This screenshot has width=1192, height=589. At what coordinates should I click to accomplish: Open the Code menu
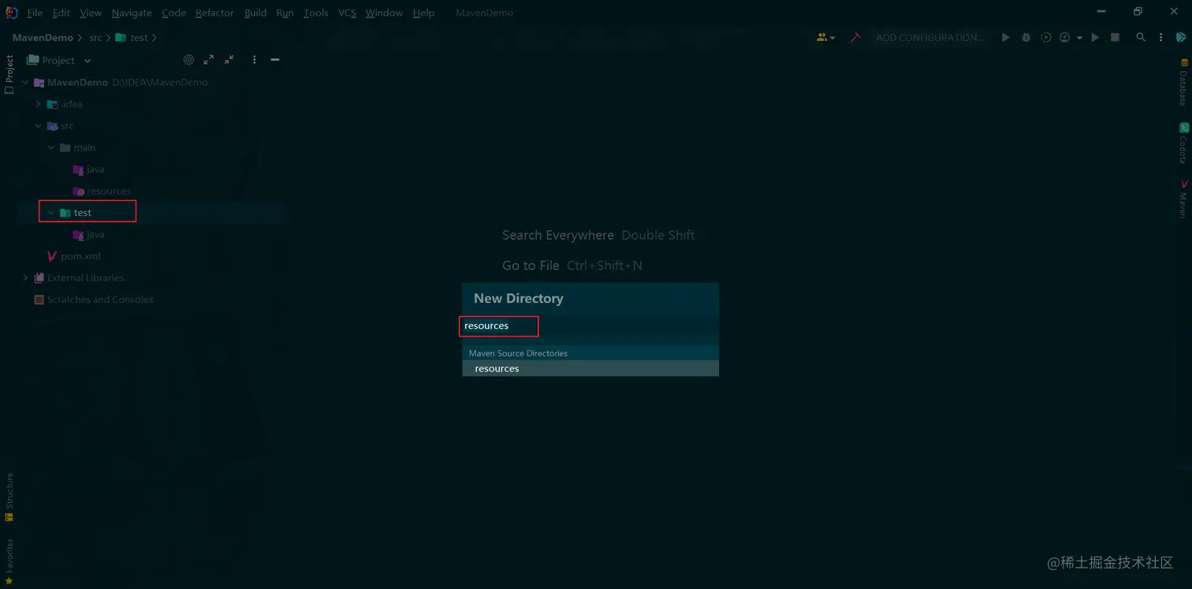coord(173,13)
